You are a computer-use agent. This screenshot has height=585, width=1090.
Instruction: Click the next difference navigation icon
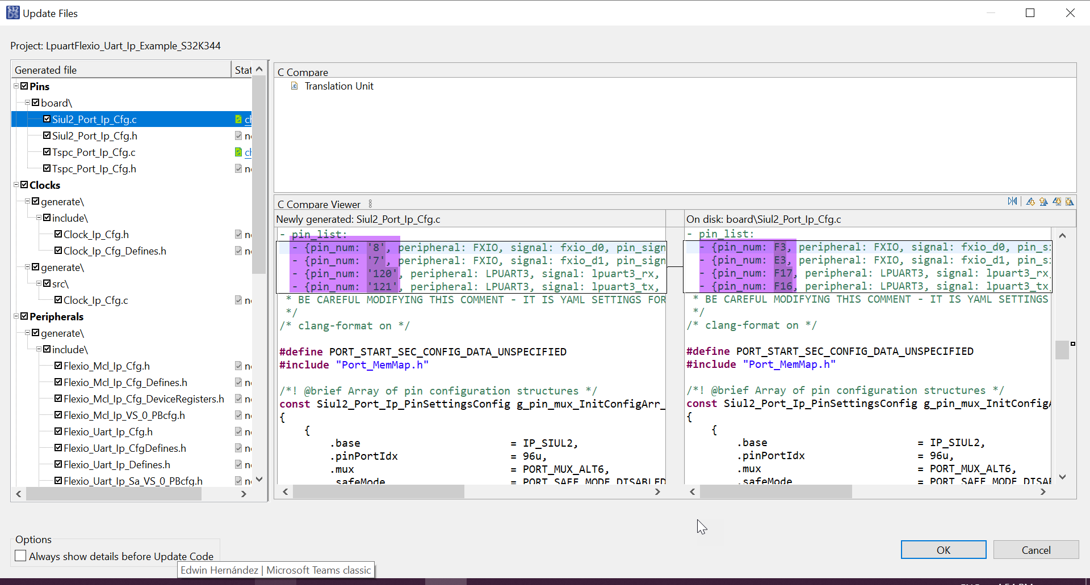[x=1030, y=201]
